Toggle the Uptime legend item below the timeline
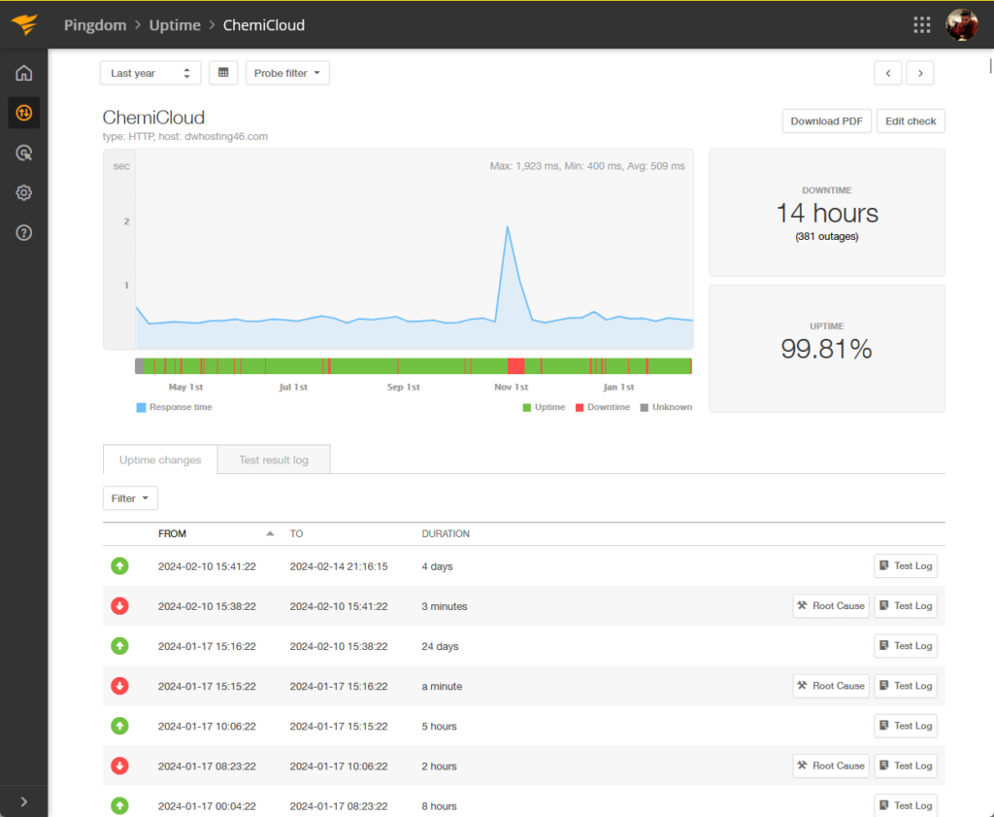The width and height of the screenshot is (994, 817). point(544,407)
